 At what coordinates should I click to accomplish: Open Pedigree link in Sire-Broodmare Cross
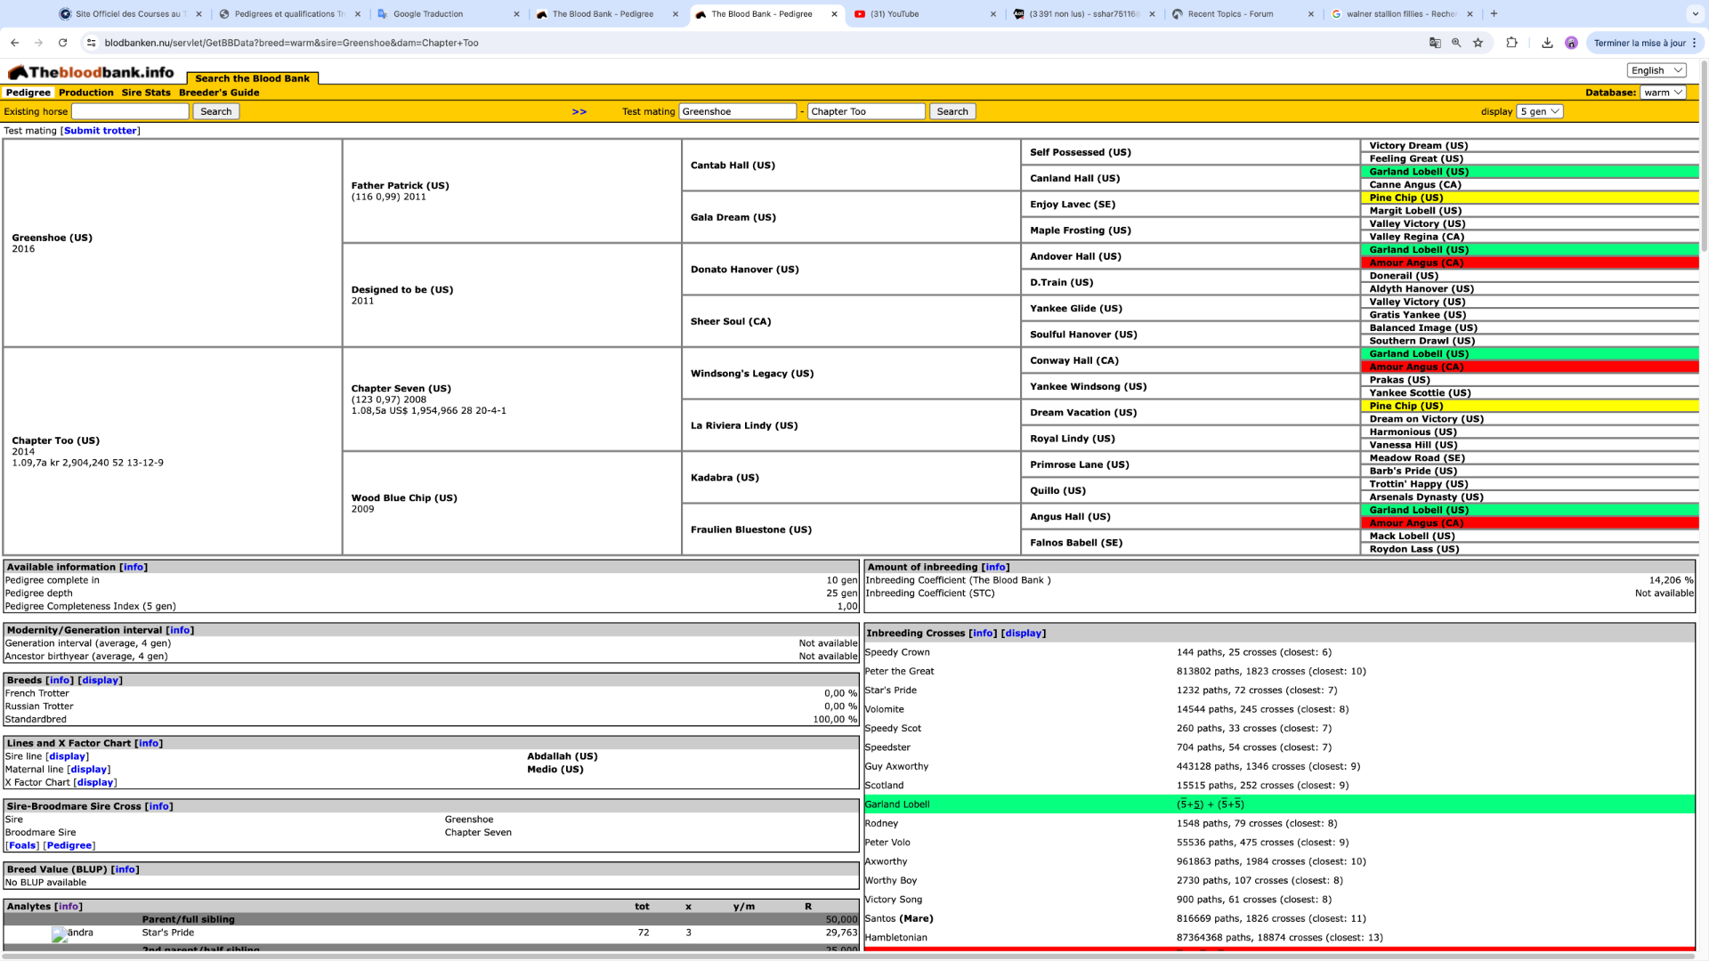pyautogui.click(x=69, y=845)
